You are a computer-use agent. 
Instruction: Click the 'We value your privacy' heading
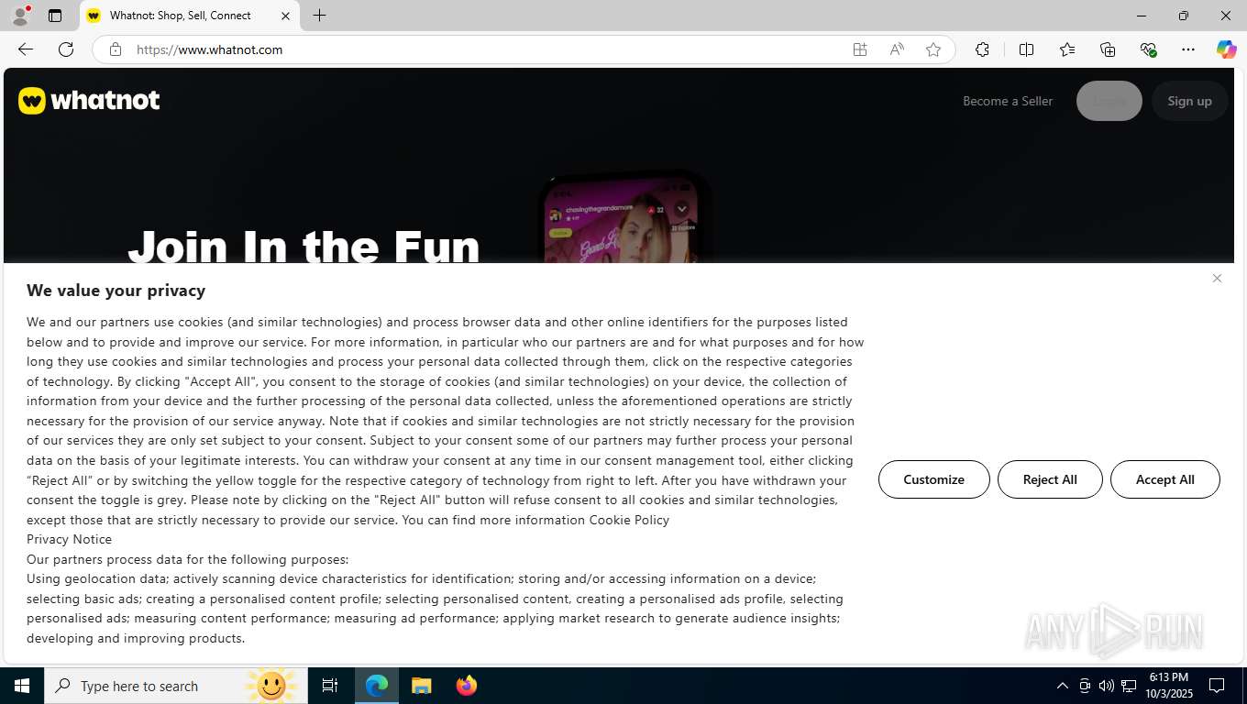point(116,291)
